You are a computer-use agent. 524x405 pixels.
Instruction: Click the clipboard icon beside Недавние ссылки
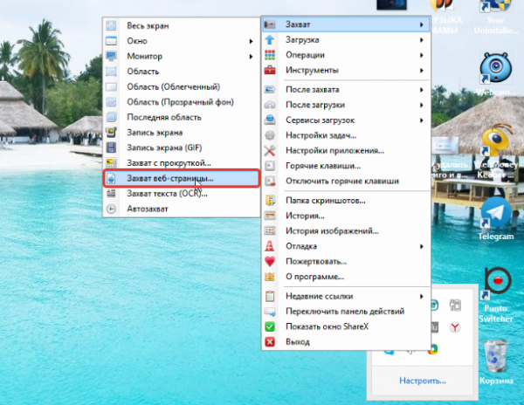(x=270, y=296)
